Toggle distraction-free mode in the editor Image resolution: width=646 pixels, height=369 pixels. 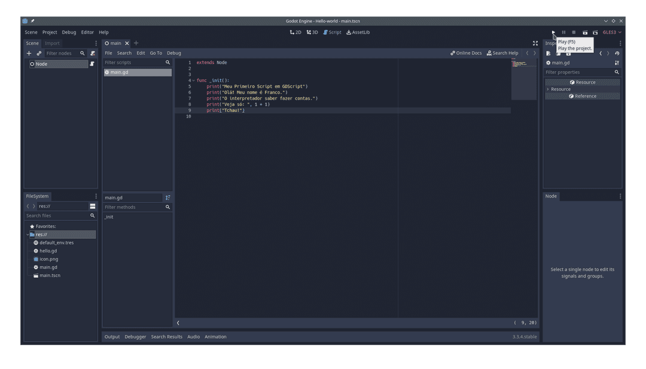coord(535,43)
